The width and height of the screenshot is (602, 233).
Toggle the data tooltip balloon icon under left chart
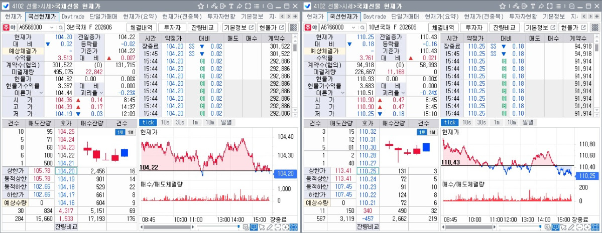click(x=254, y=227)
